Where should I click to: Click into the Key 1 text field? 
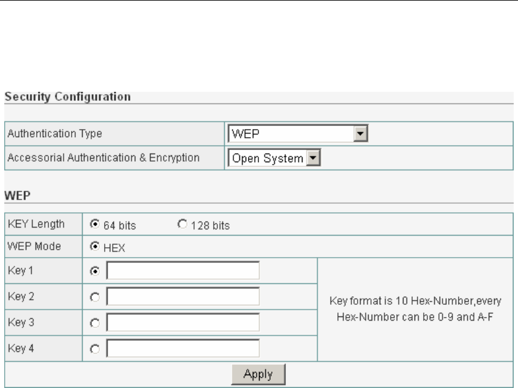point(182,270)
